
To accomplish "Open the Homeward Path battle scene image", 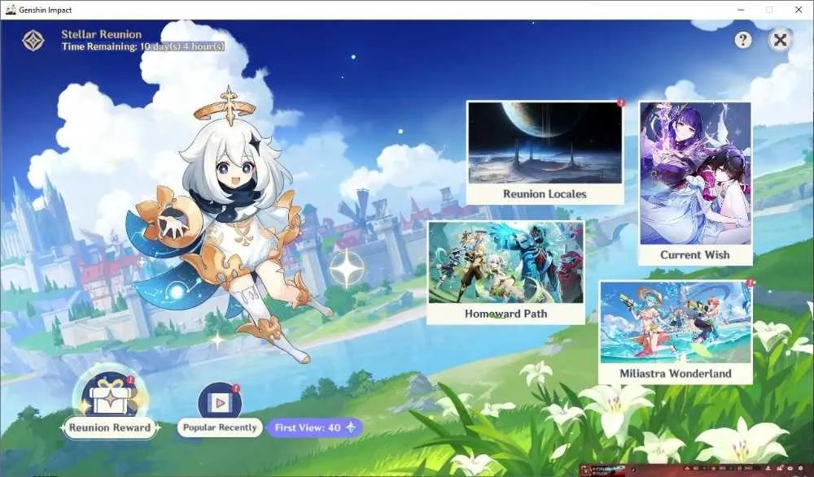I will [505, 262].
